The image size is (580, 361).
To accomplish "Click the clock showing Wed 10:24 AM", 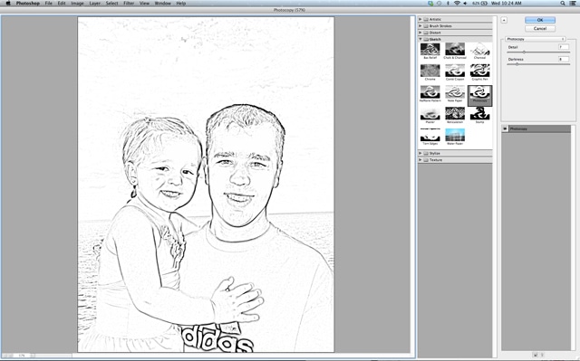I will (x=507, y=3).
